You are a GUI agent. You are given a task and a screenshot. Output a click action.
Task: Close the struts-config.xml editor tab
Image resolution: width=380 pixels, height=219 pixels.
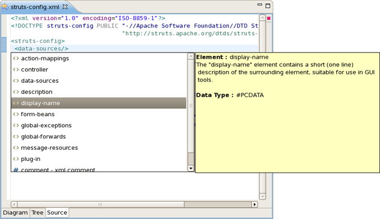pyautogui.click(x=65, y=7)
